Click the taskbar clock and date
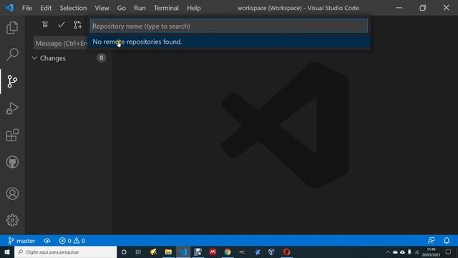Screen dimensions: 458x258 pyautogui.click(x=431, y=252)
